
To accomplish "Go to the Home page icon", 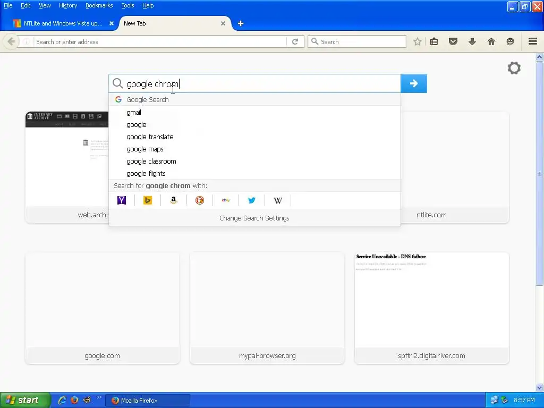I will click(x=491, y=41).
